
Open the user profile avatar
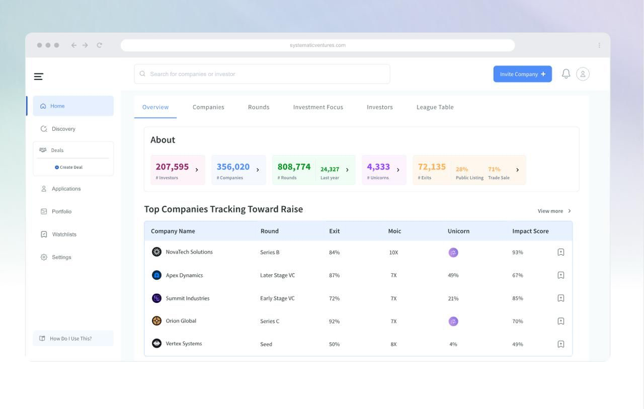pos(583,74)
